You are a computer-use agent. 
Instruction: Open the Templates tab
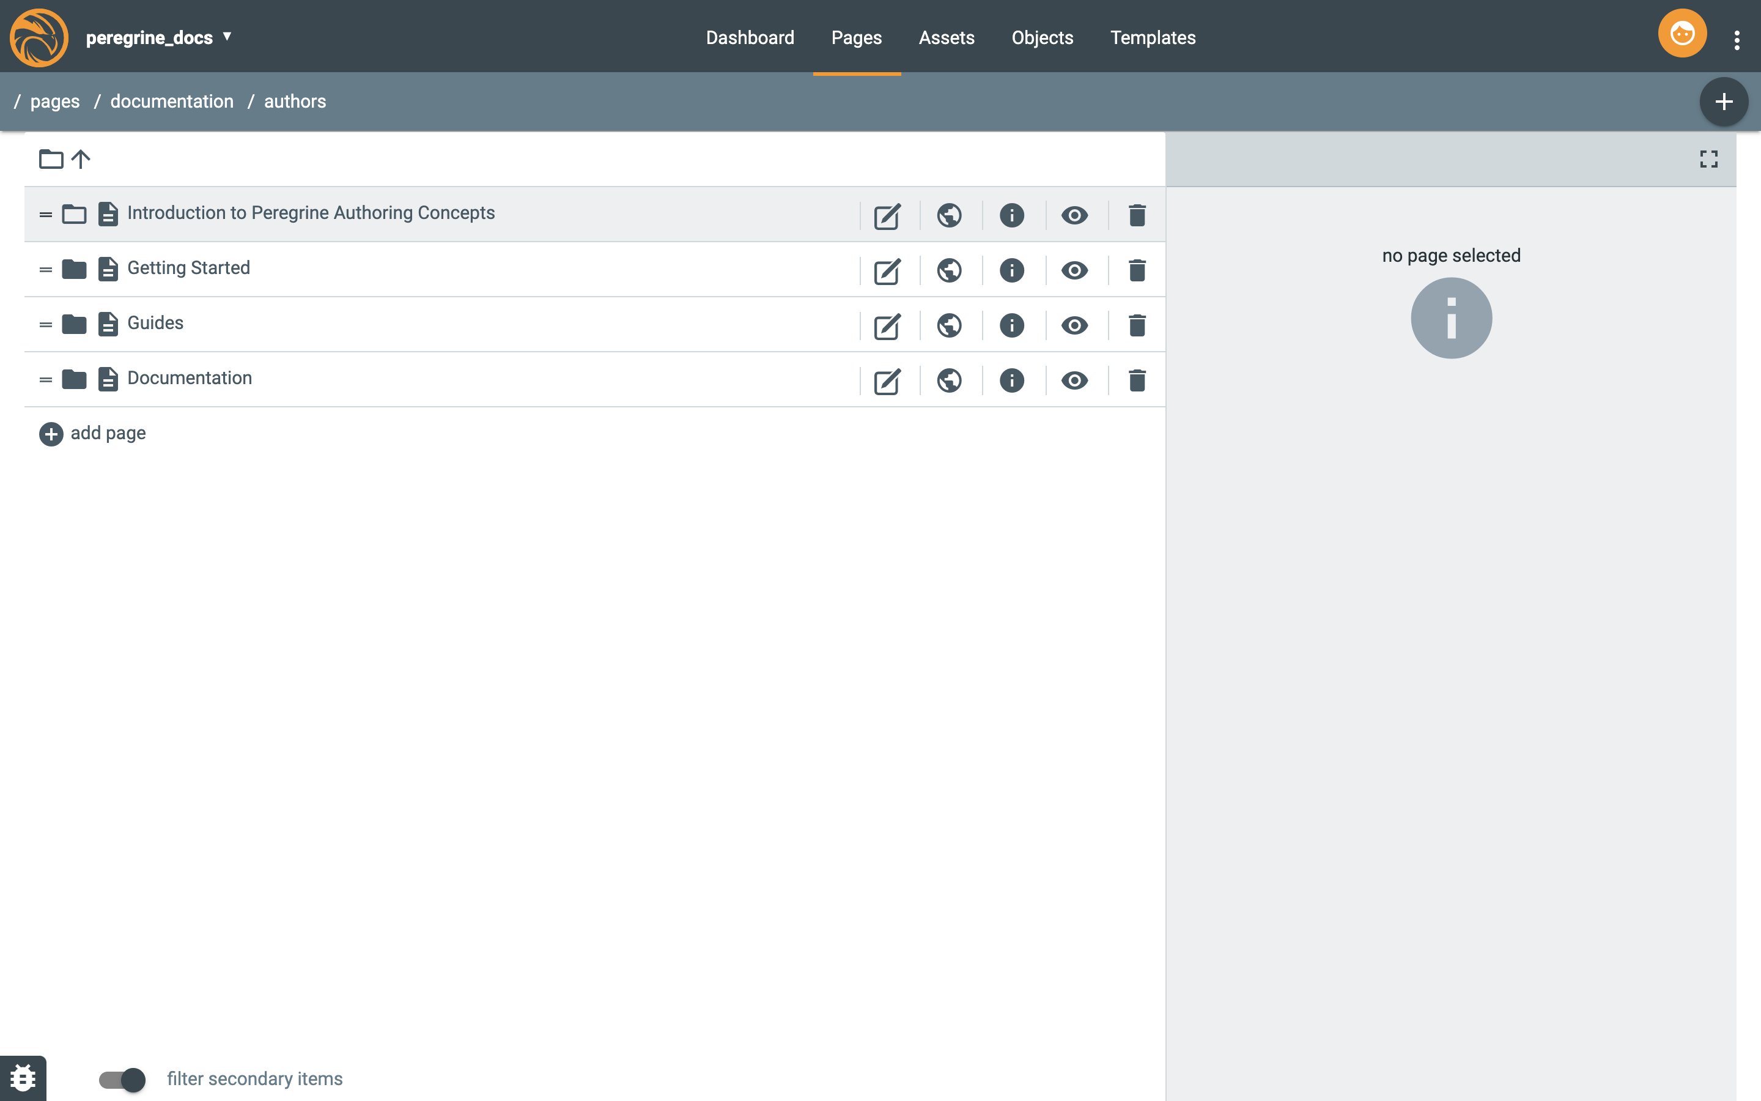tap(1153, 37)
